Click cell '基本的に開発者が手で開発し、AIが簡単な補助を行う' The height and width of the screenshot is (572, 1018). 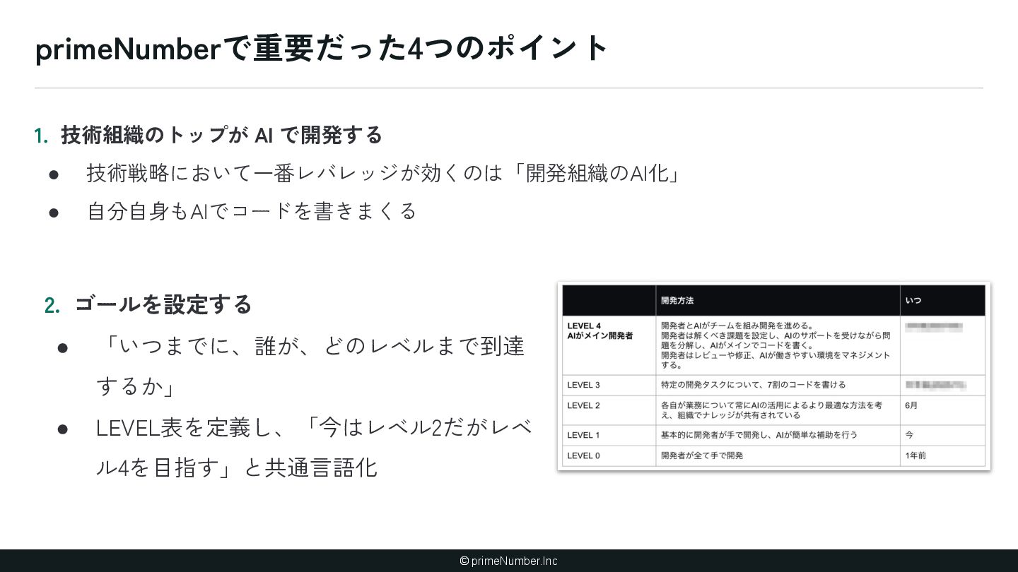click(x=778, y=435)
